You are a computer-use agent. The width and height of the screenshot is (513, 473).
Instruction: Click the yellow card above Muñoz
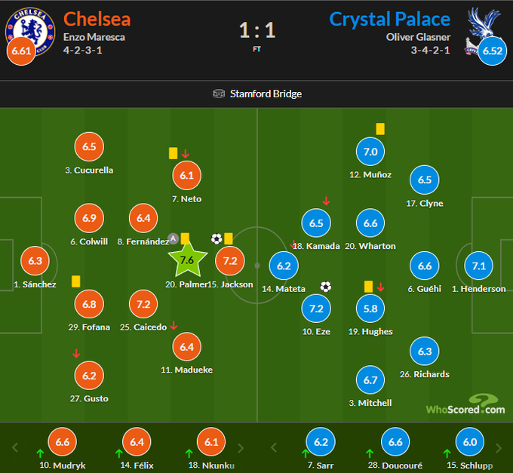pyautogui.click(x=380, y=129)
